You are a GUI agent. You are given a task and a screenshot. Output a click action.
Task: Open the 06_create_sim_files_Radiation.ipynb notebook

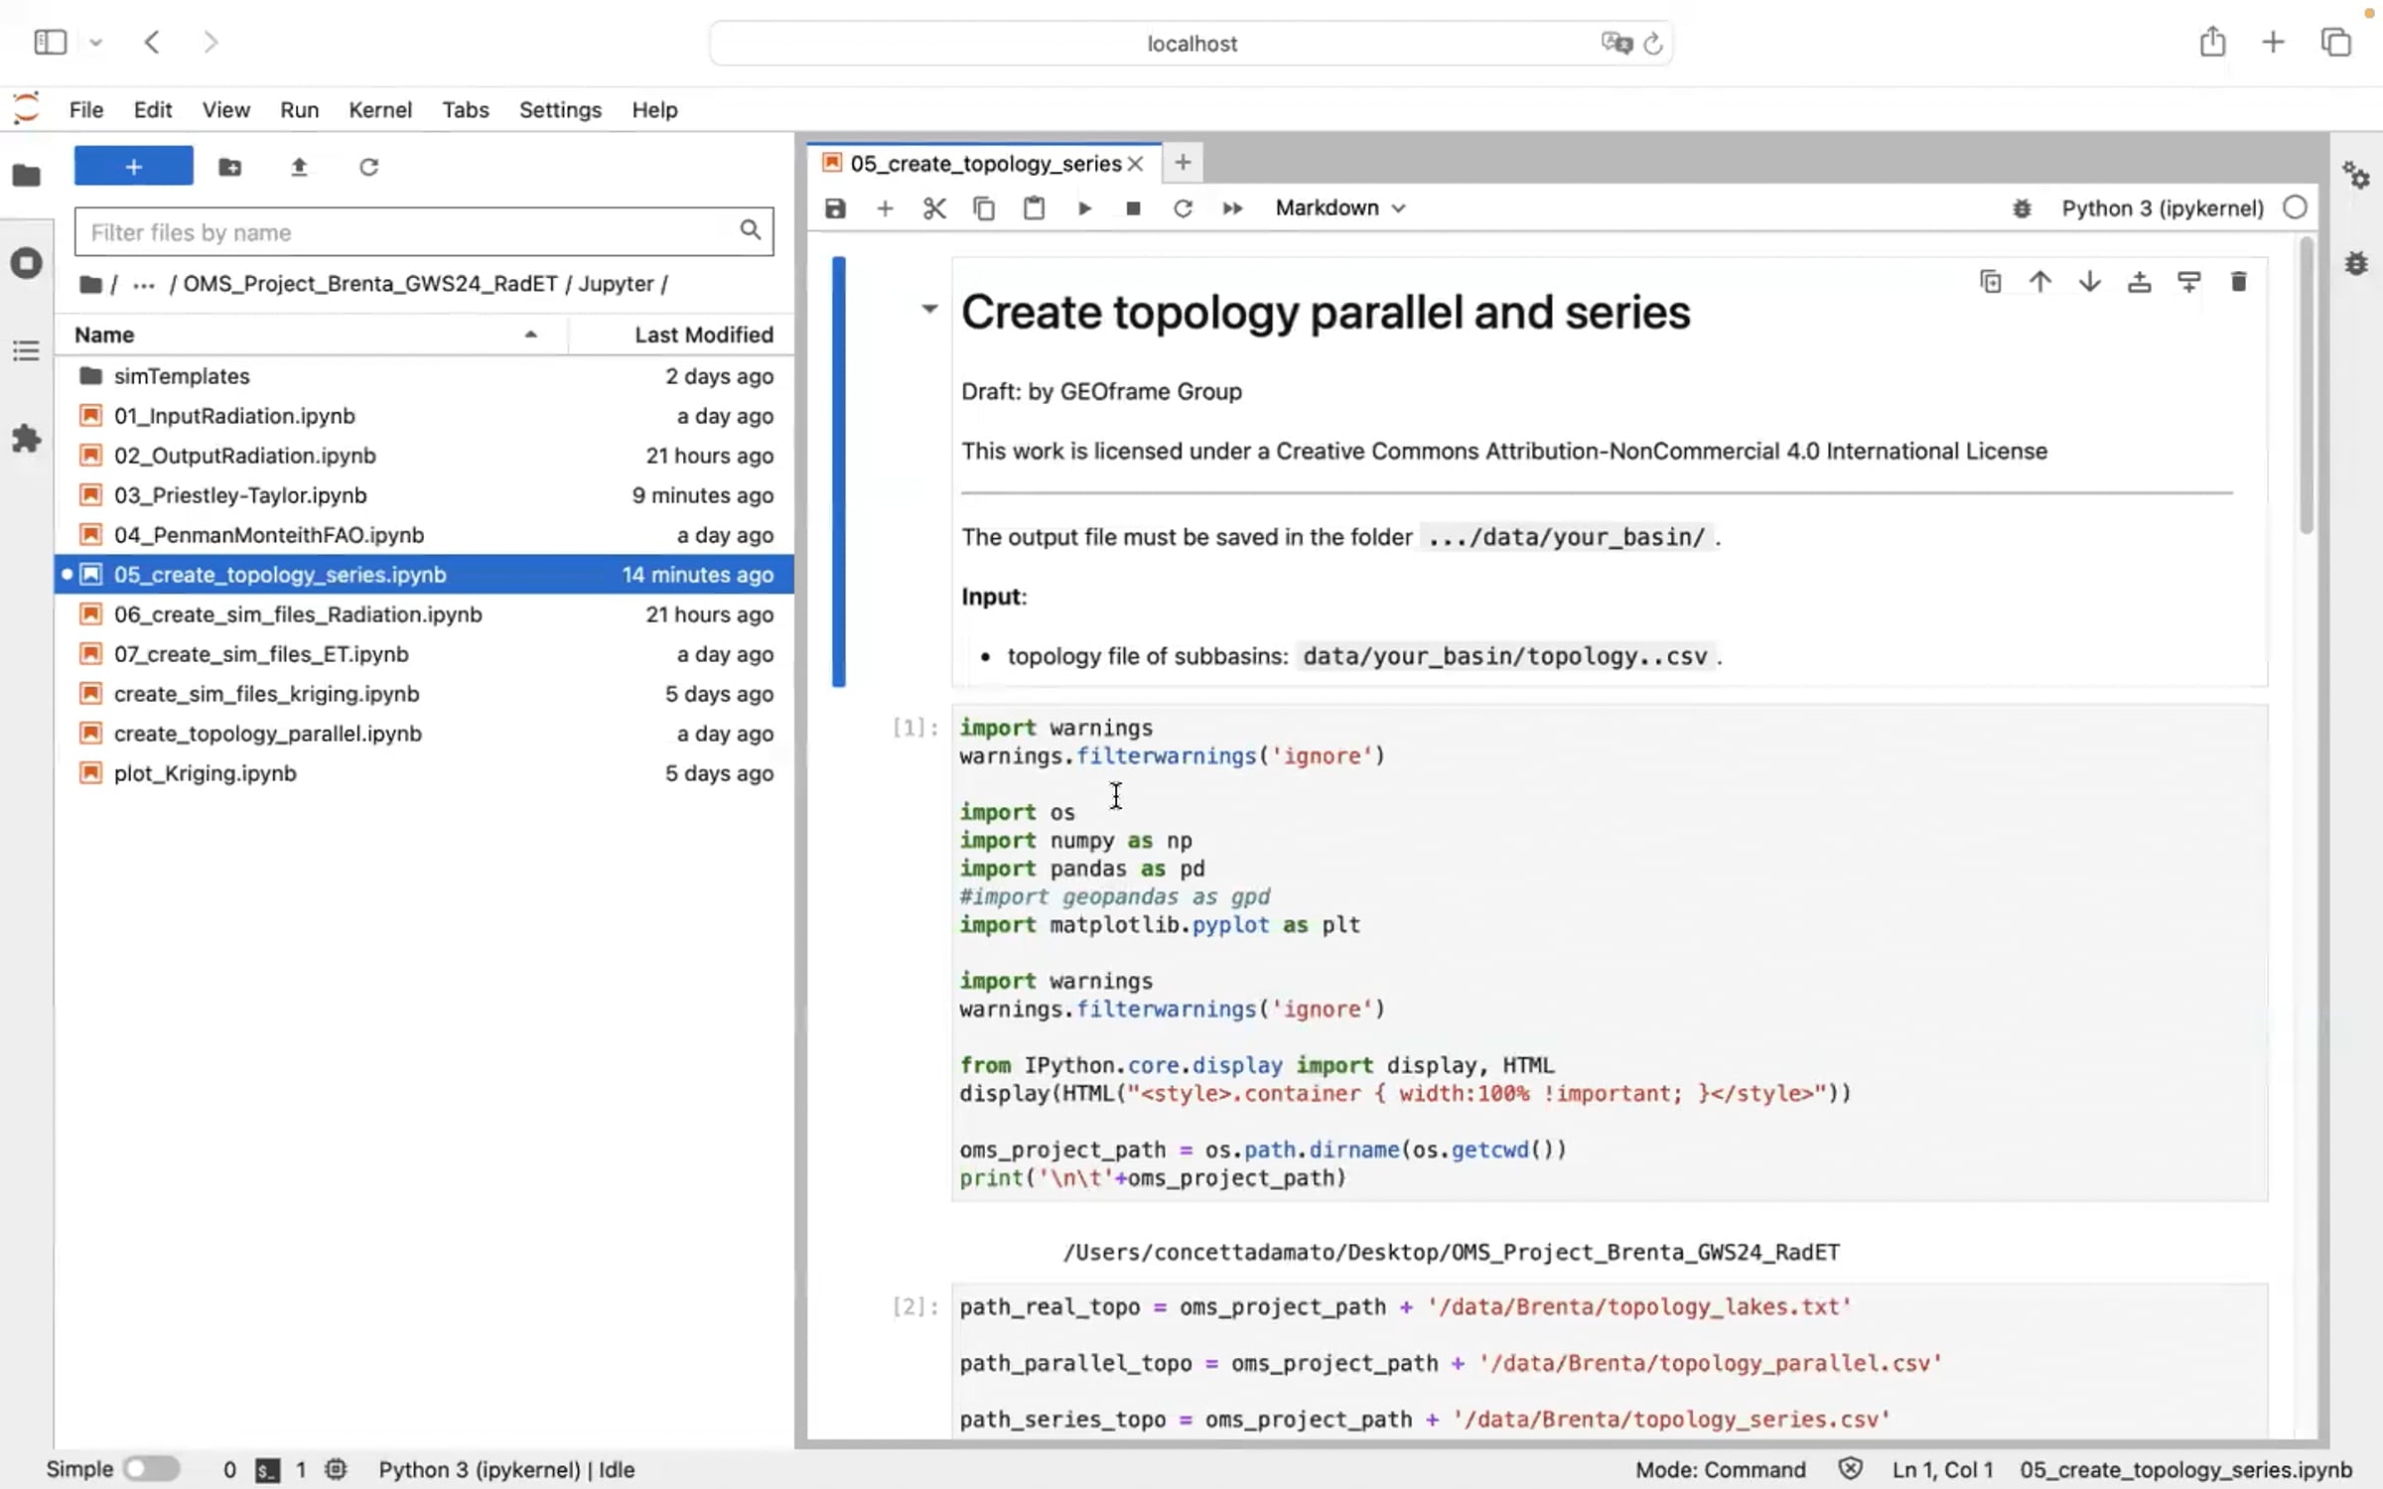(x=298, y=614)
